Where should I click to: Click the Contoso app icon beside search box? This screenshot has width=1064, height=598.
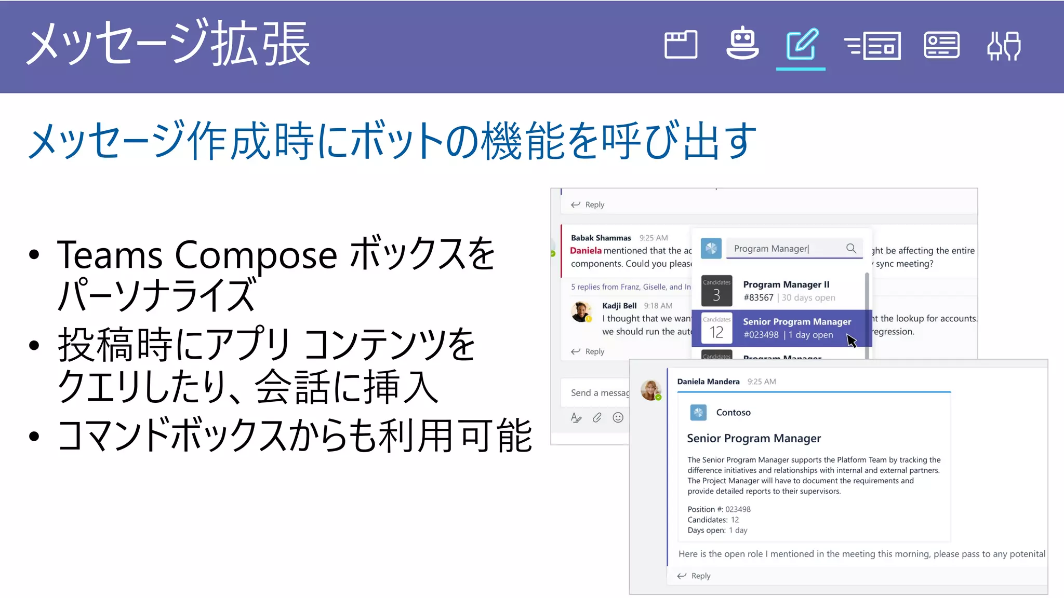(x=711, y=249)
